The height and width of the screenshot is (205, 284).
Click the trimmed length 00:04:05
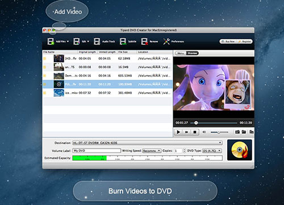[105, 59]
